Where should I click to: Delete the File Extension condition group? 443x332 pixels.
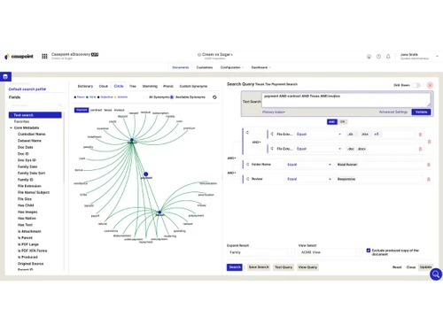pos(430,142)
